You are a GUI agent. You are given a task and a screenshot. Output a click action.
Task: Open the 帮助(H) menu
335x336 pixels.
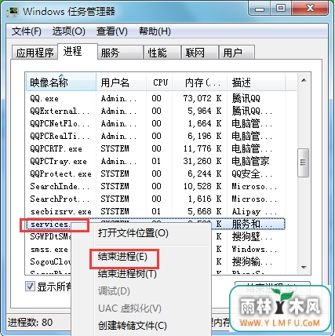pos(155,31)
